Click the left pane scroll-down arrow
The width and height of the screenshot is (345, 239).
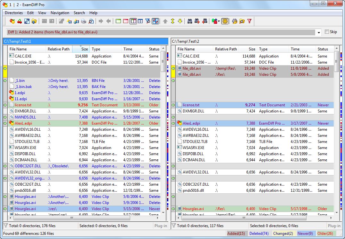tap(163, 213)
